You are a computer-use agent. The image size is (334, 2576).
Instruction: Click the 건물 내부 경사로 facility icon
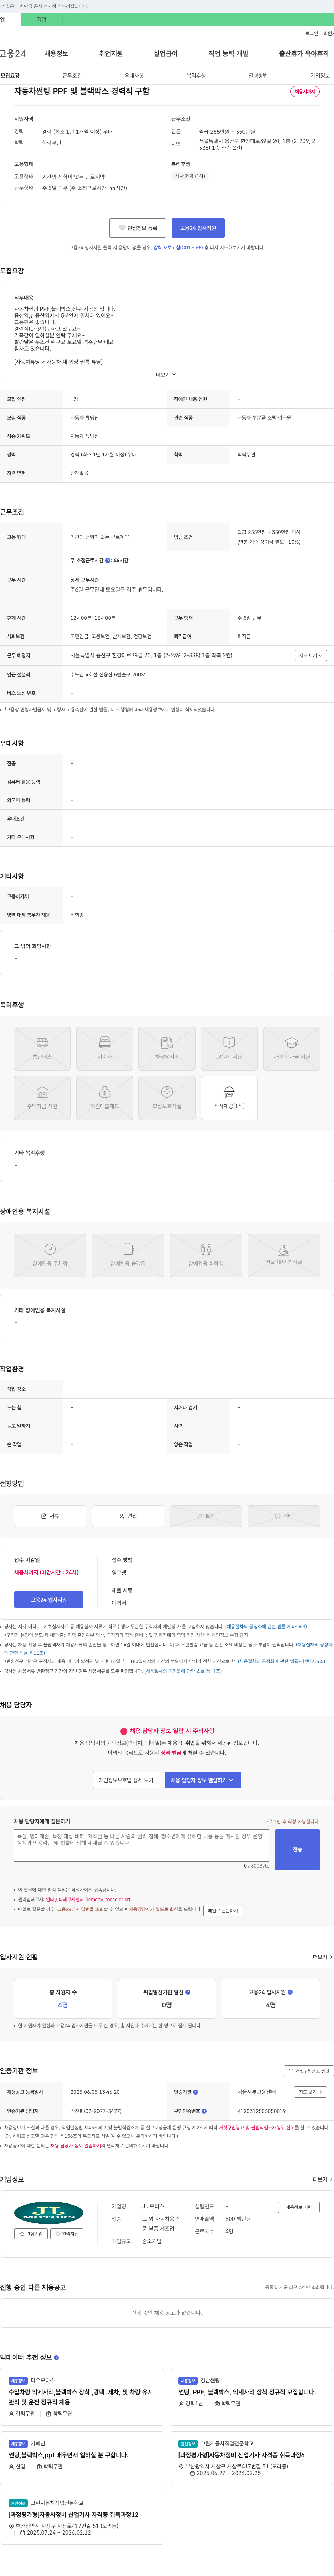pos(284,1255)
